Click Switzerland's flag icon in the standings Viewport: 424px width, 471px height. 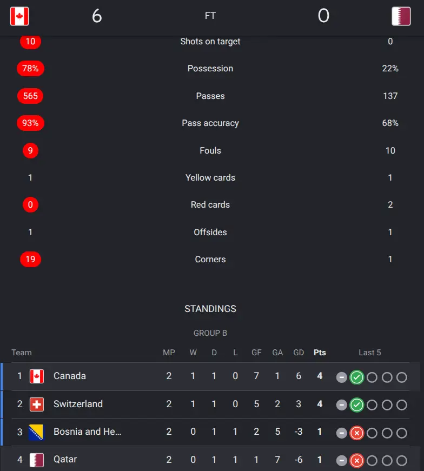(37, 404)
